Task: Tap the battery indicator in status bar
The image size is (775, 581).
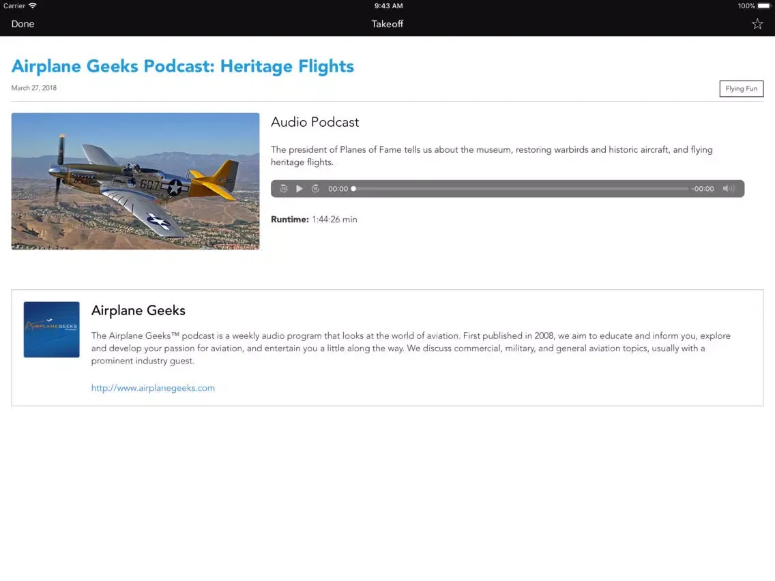Action: tap(763, 6)
